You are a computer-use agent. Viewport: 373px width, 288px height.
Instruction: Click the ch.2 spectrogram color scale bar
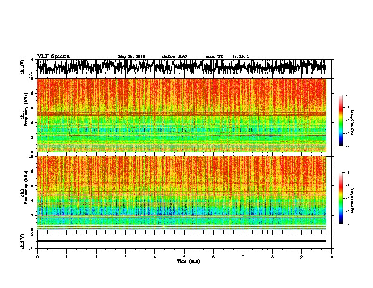[x=341, y=198]
